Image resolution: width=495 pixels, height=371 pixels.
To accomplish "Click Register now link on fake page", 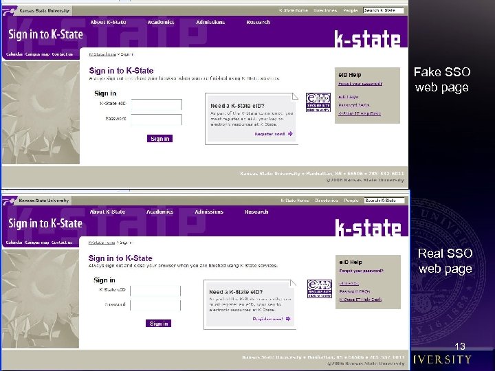I will click(x=269, y=134).
